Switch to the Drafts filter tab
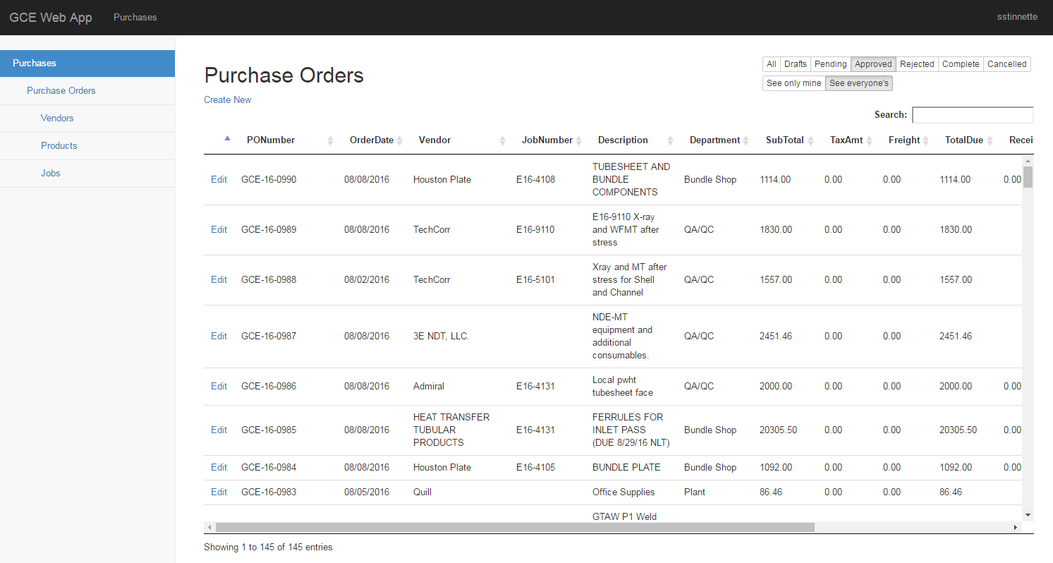The width and height of the screenshot is (1053, 563). click(796, 63)
